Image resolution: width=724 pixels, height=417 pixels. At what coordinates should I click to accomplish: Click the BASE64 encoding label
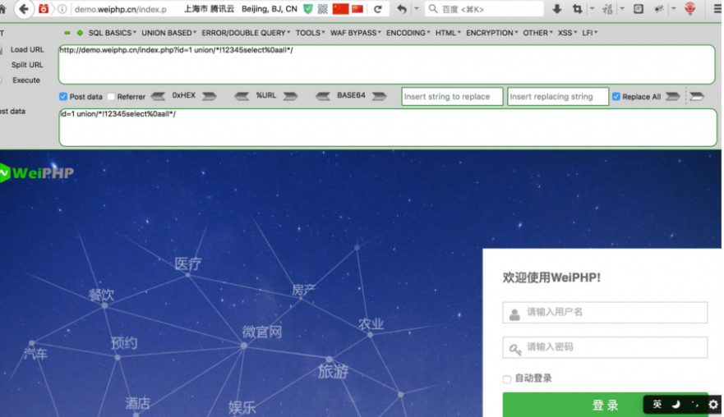351,95
